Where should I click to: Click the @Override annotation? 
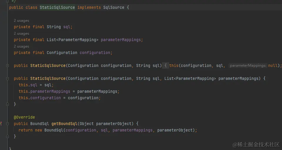[x=24, y=117]
